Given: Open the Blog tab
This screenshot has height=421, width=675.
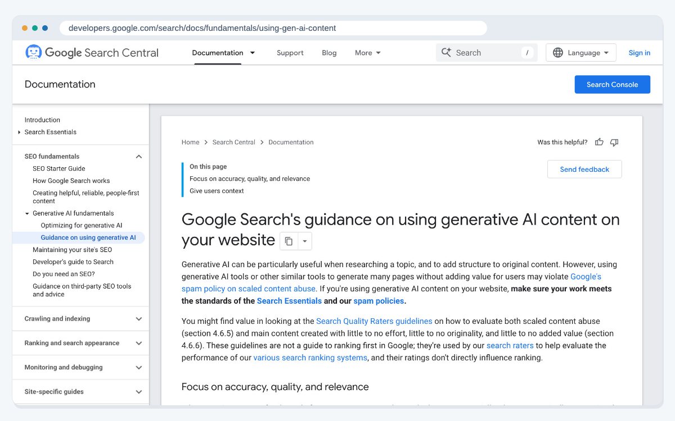Looking at the screenshot, I should [329, 53].
